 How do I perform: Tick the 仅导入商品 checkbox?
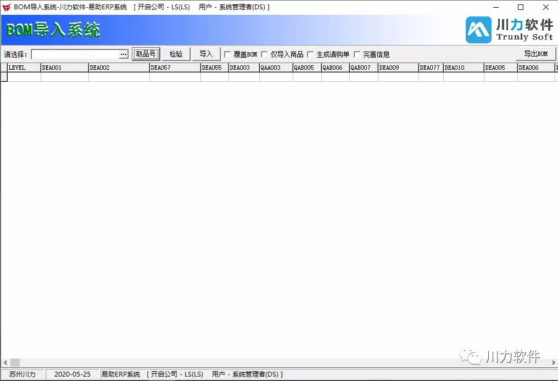(264, 54)
